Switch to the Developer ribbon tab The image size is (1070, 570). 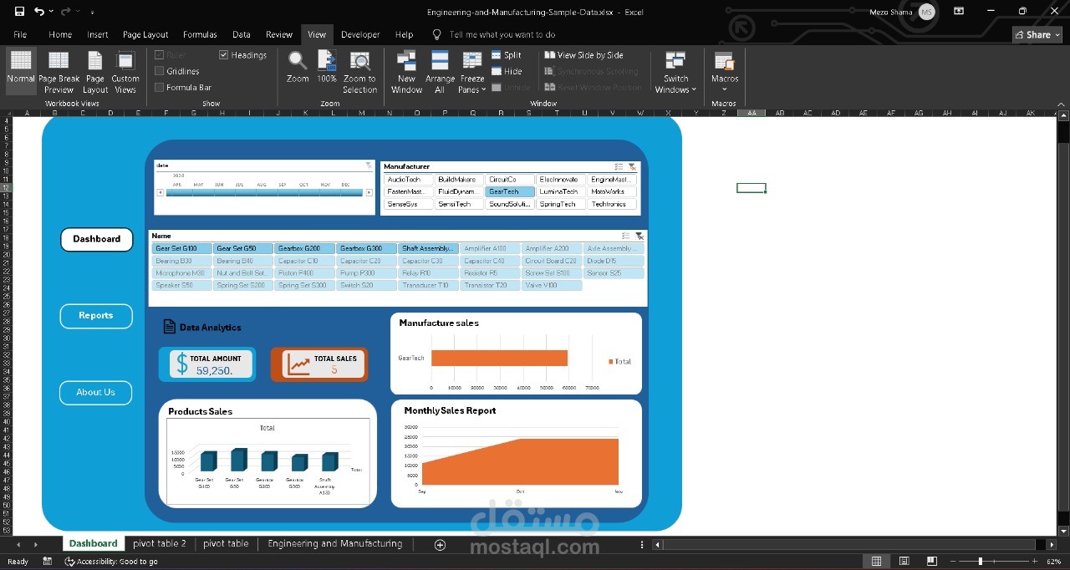pyautogui.click(x=360, y=34)
